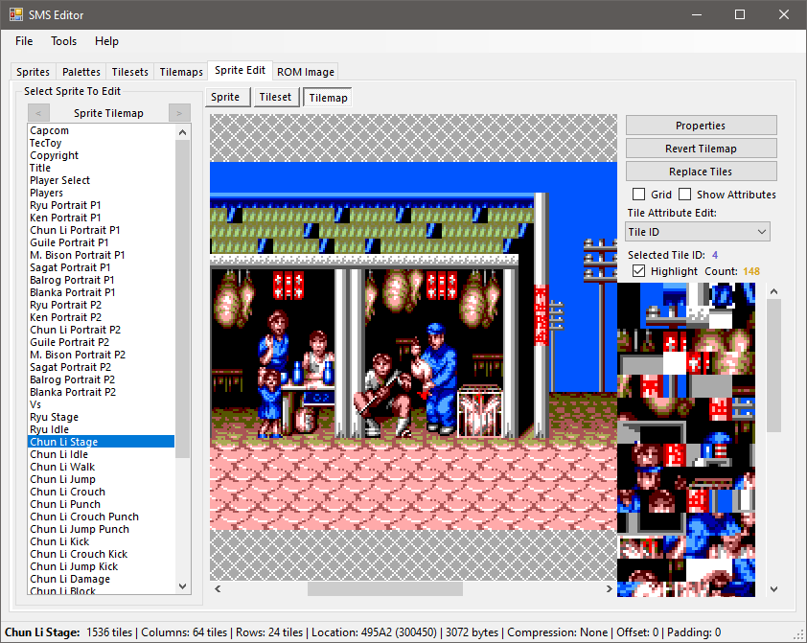Screen dimensions: 807x643
Task: Click sprite list scroll up arrow
Action: pos(183,132)
